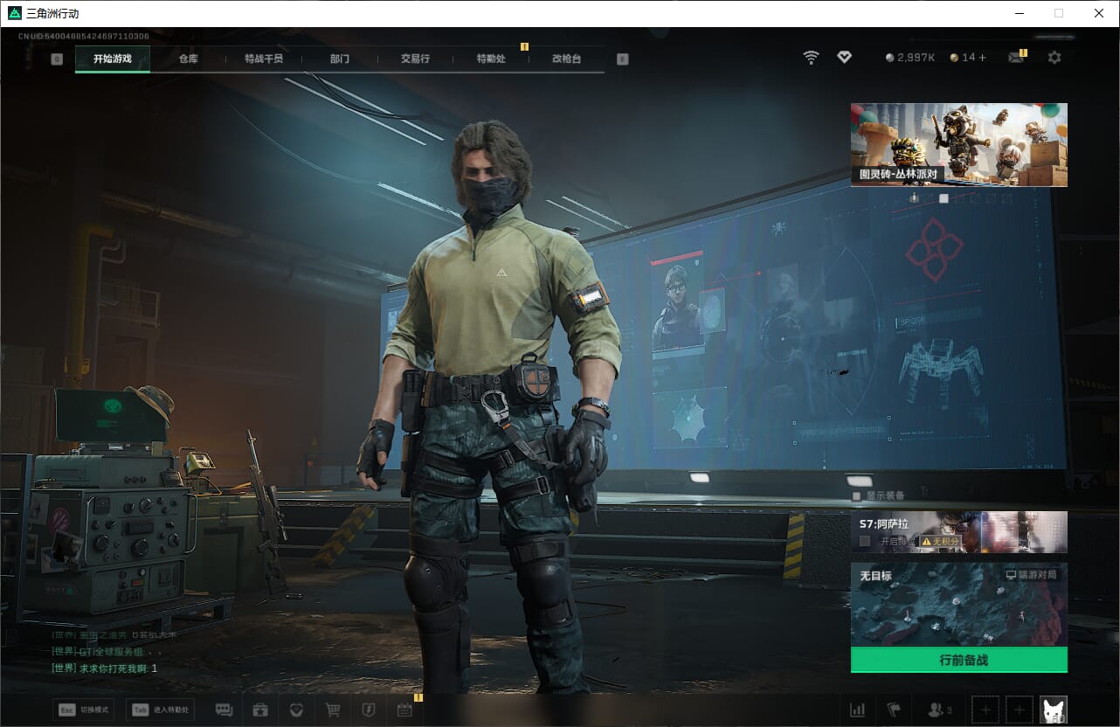Add gold currency via the plus sign
This screenshot has height=727, width=1120.
coord(982,58)
